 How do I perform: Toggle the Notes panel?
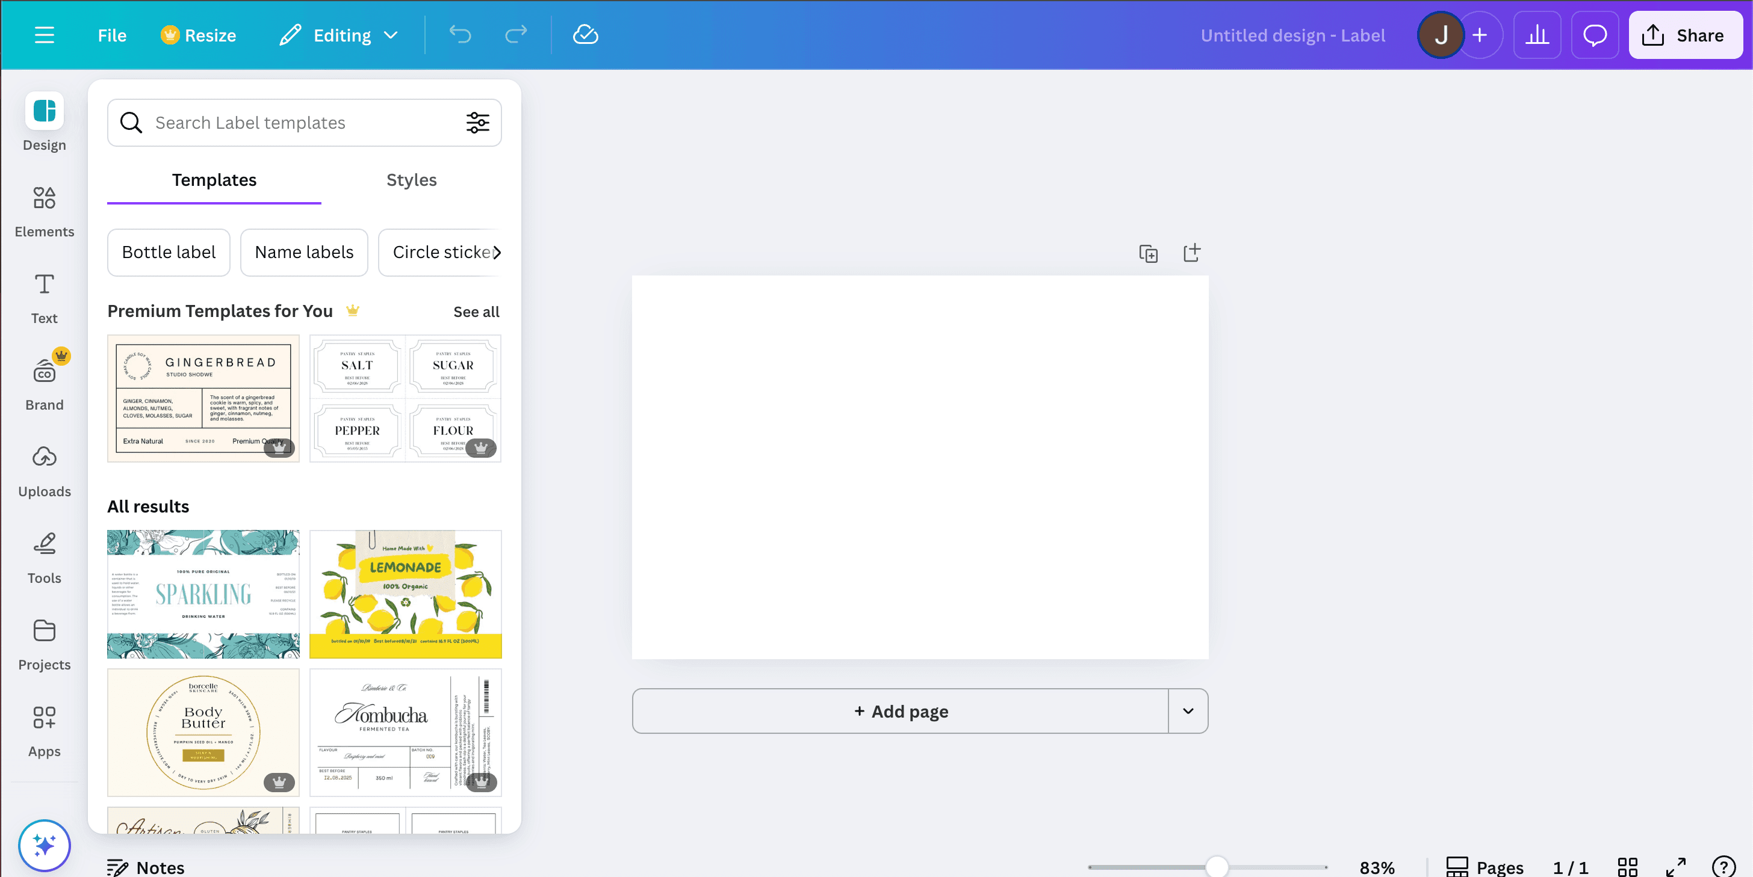146,867
